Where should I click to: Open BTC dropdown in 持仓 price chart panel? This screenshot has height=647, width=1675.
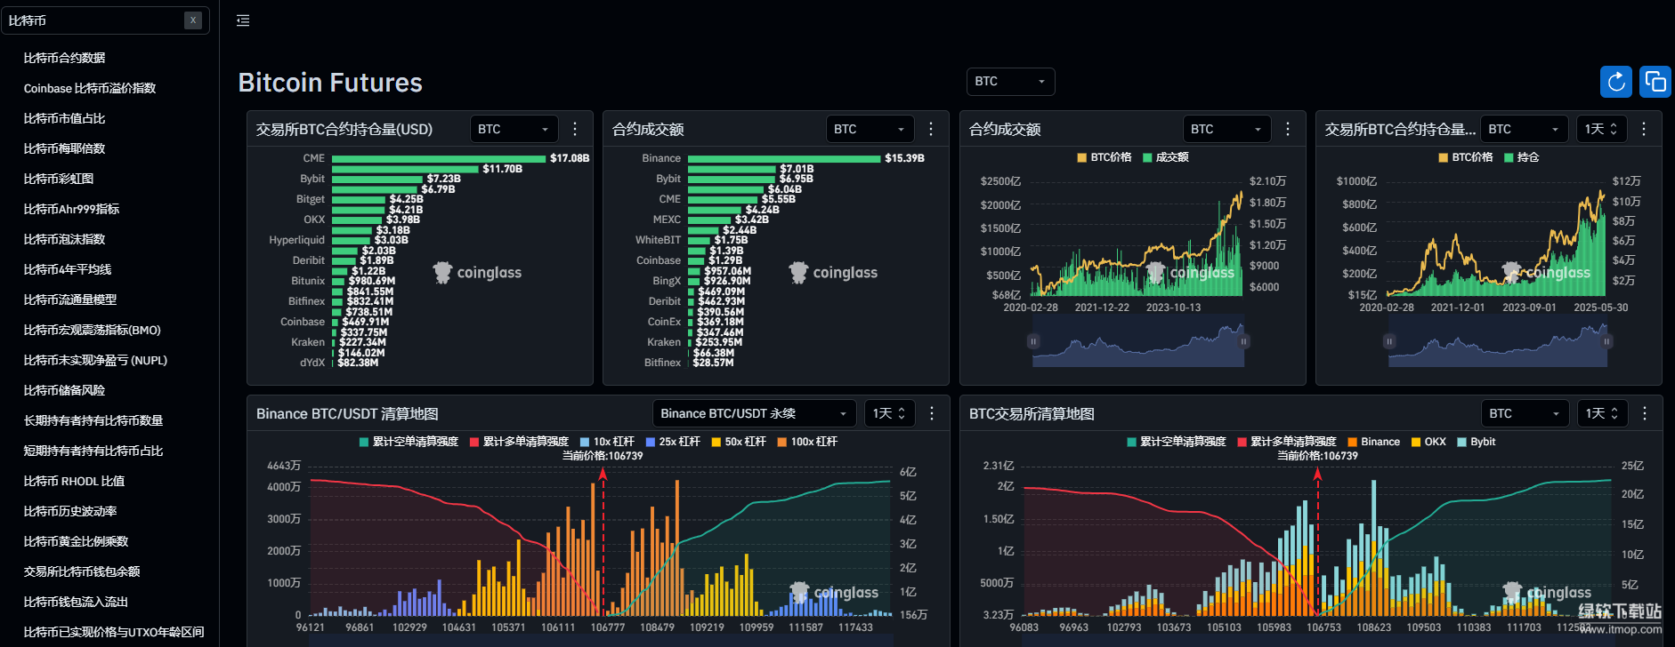1524,129
